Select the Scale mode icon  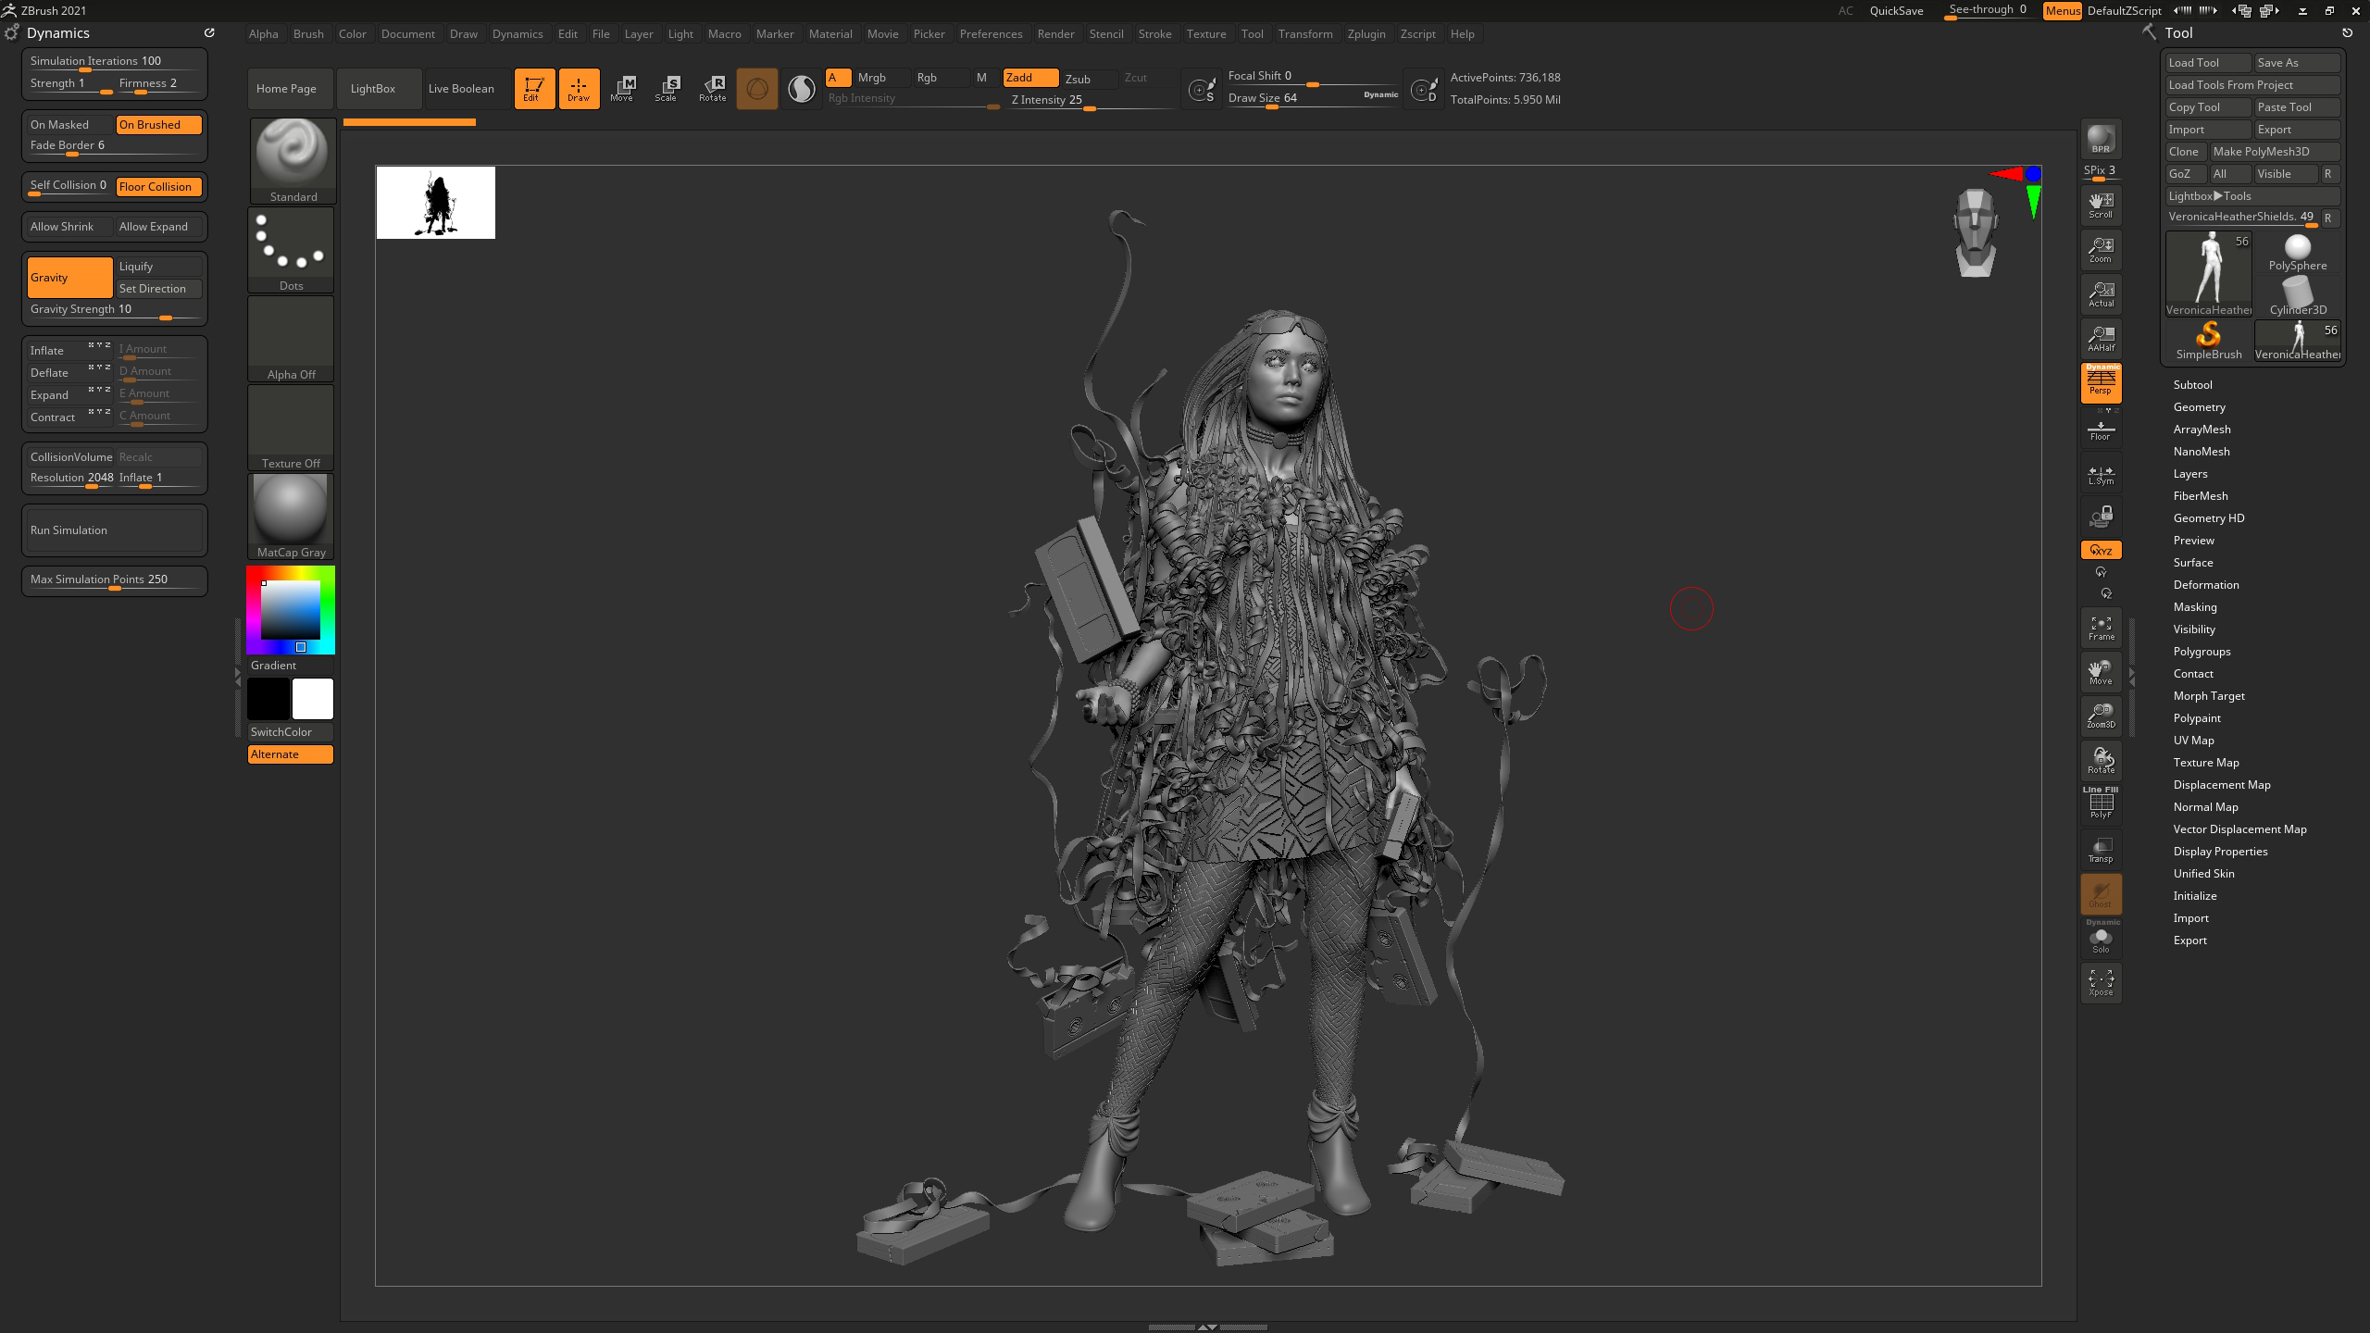pos(667,88)
